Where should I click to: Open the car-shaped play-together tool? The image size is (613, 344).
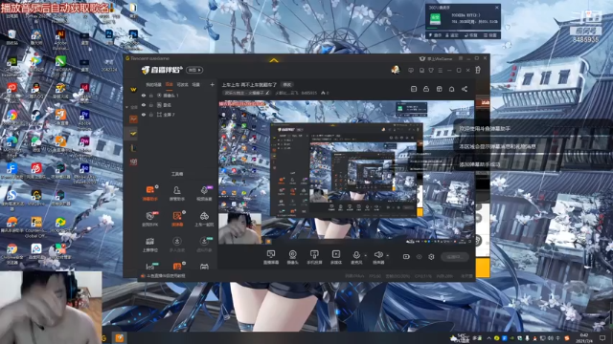point(204,219)
